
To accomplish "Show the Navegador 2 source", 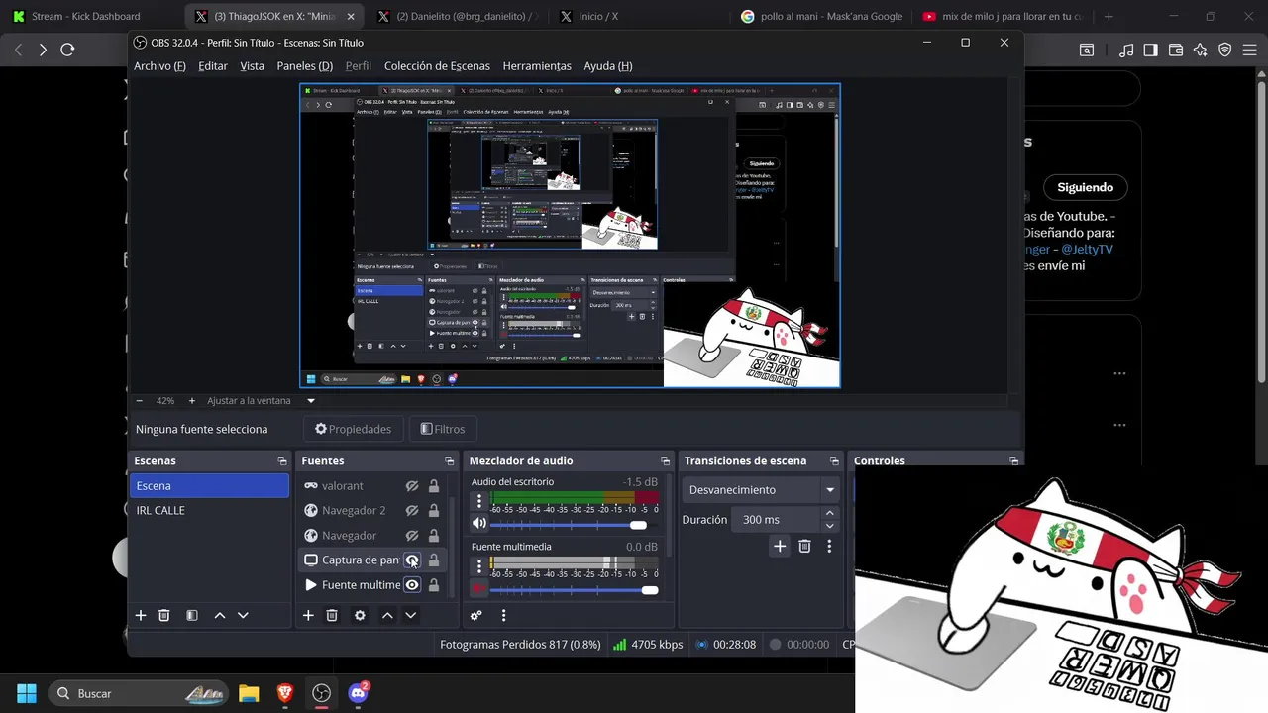I will (x=412, y=511).
